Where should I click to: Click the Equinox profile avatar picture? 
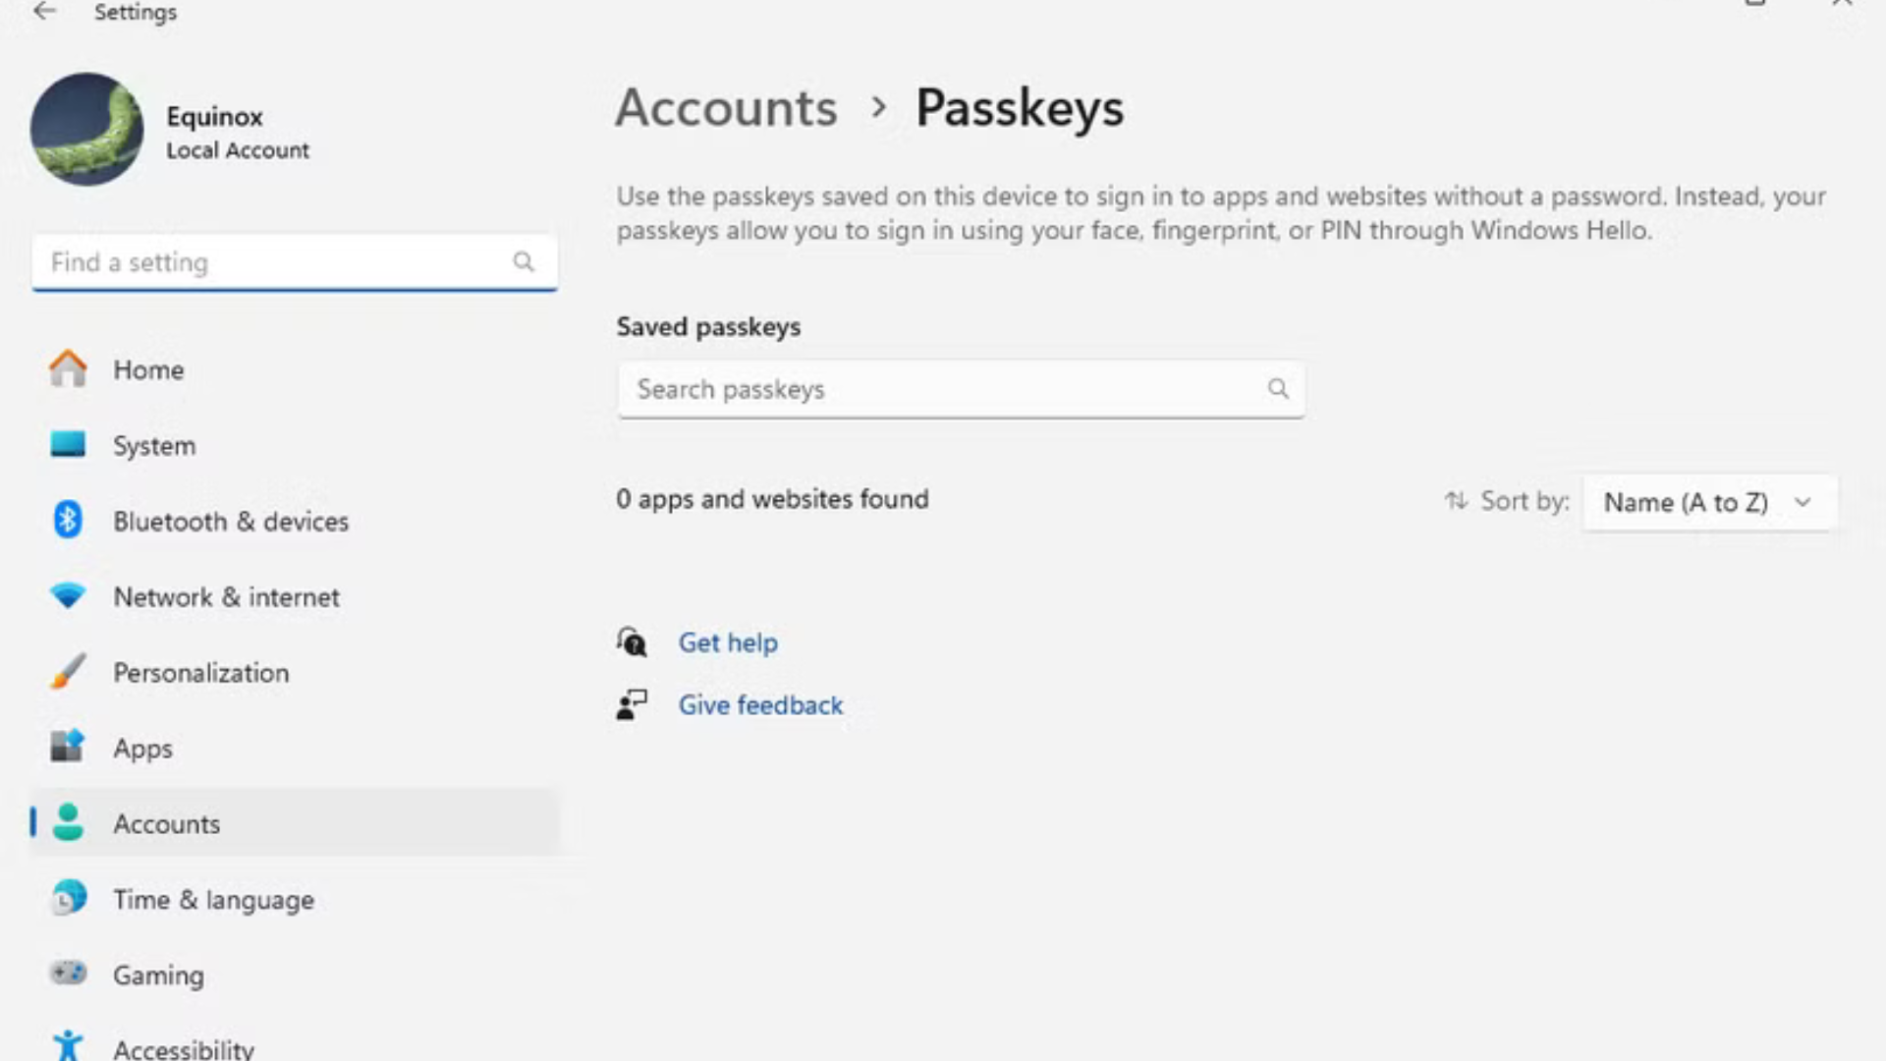tap(86, 130)
